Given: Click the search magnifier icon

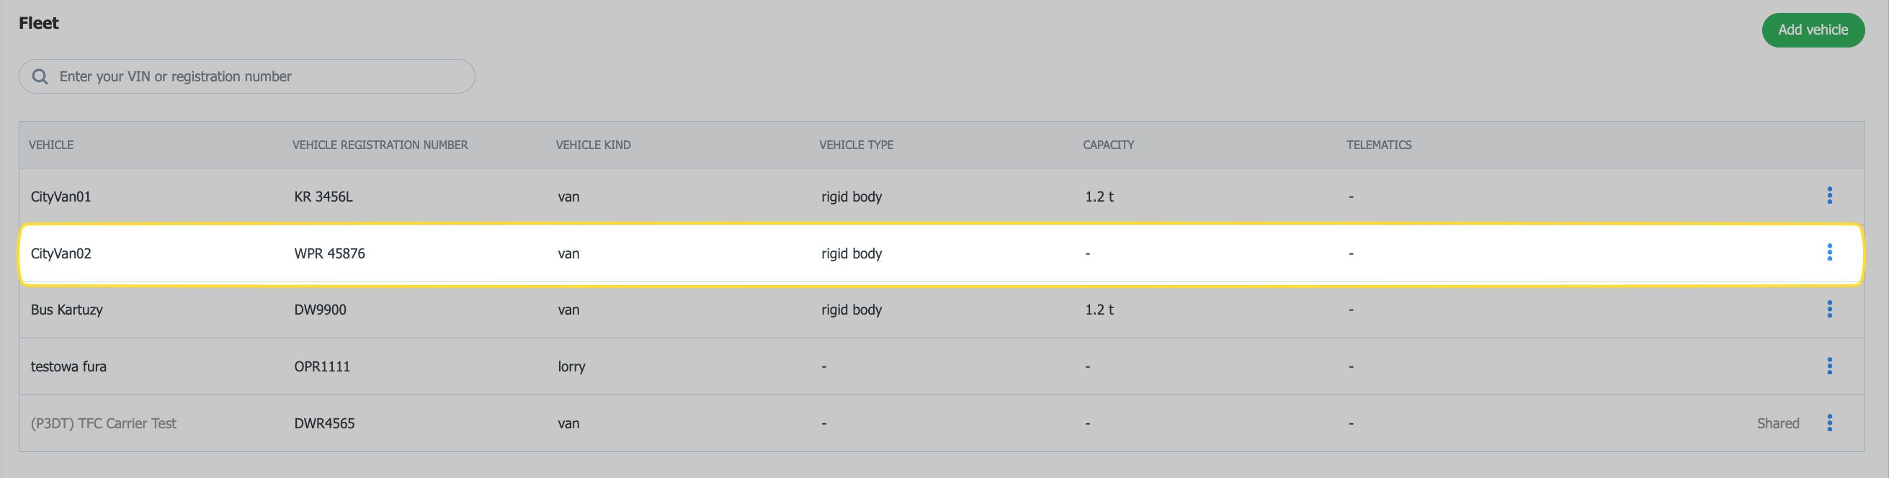Looking at the screenshot, I should pos(40,77).
